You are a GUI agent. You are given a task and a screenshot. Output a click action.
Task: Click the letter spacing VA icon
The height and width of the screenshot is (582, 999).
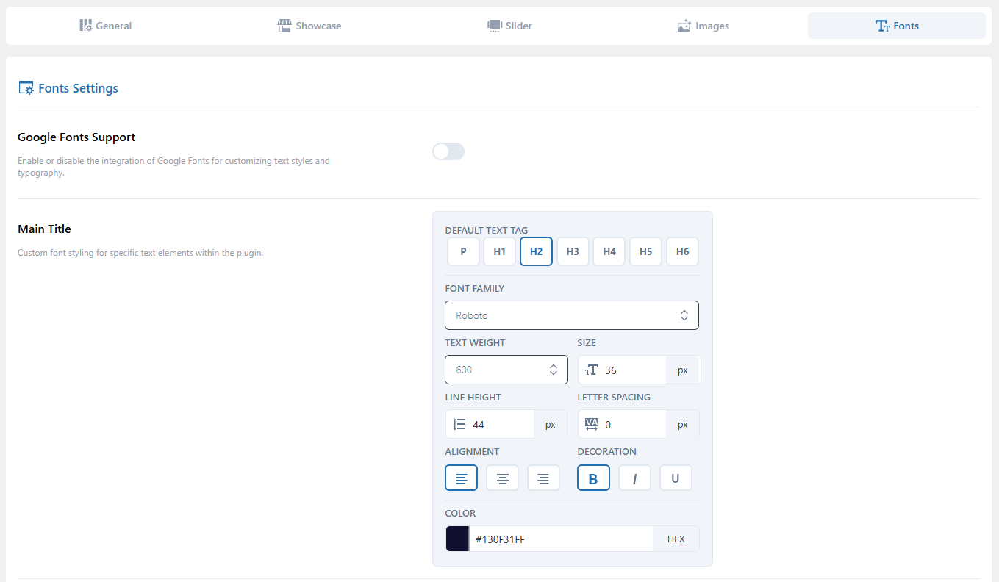592,425
